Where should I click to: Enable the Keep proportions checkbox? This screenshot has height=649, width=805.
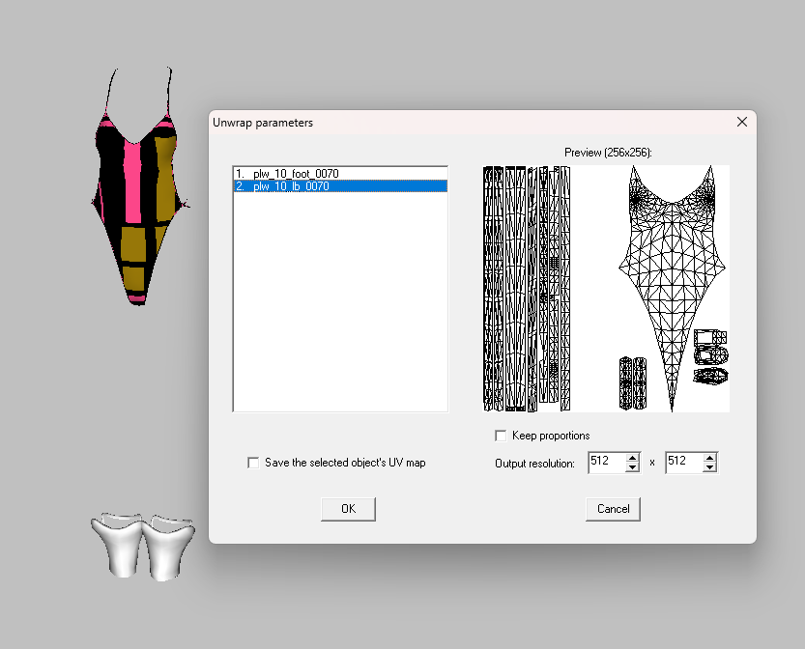point(501,436)
